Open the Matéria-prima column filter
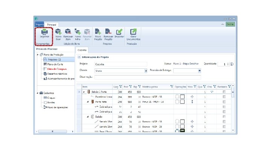 pyautogui.click(x=172, y=87)
